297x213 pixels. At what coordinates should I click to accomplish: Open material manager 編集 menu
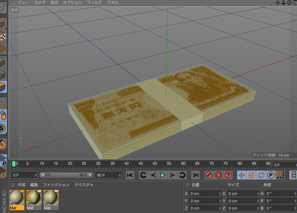(x=34, y=185)
